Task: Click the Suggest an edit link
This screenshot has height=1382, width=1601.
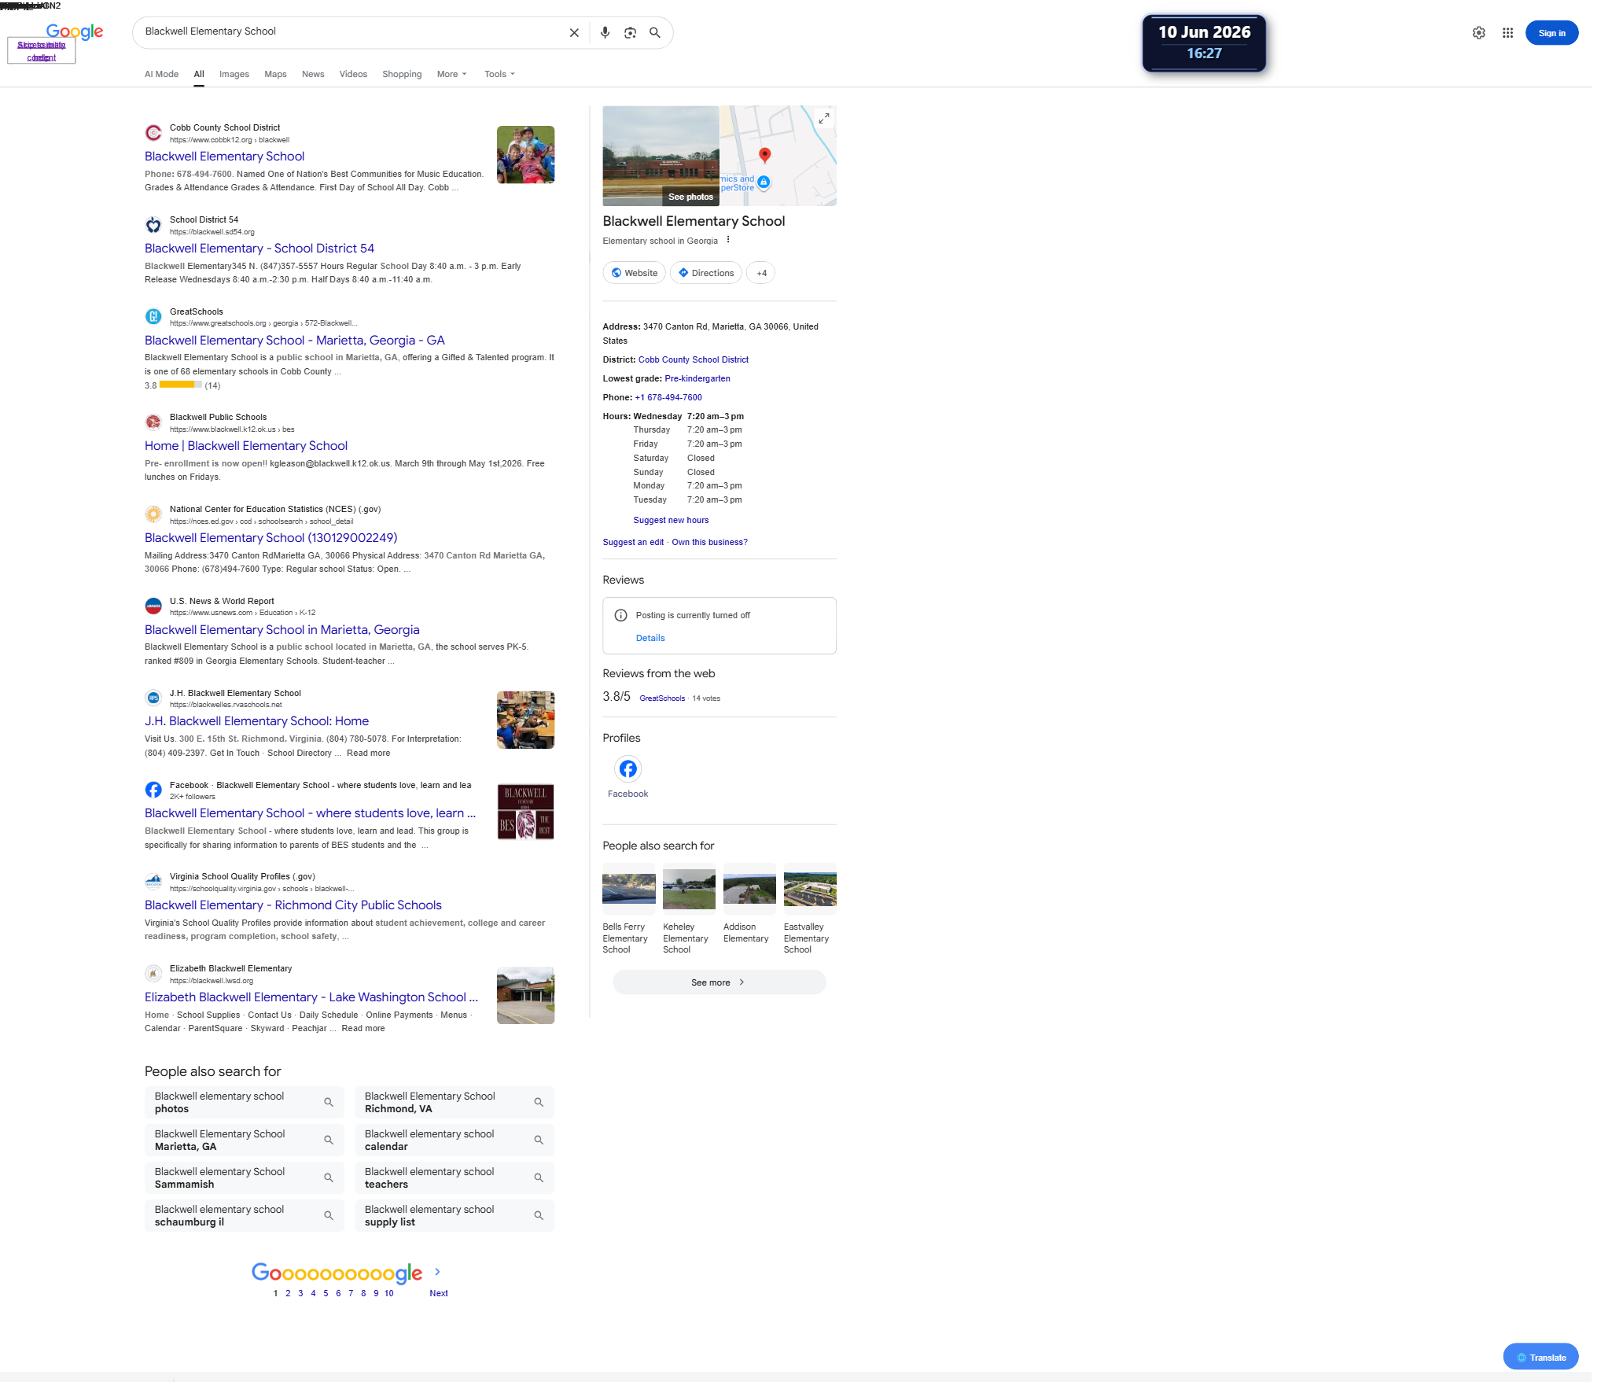Action: coord(633,542)
